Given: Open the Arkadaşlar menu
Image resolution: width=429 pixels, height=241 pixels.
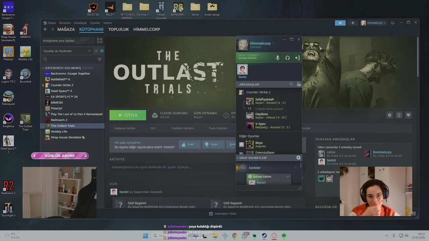Looking at the screenshot, I should [x=80, y=23].
